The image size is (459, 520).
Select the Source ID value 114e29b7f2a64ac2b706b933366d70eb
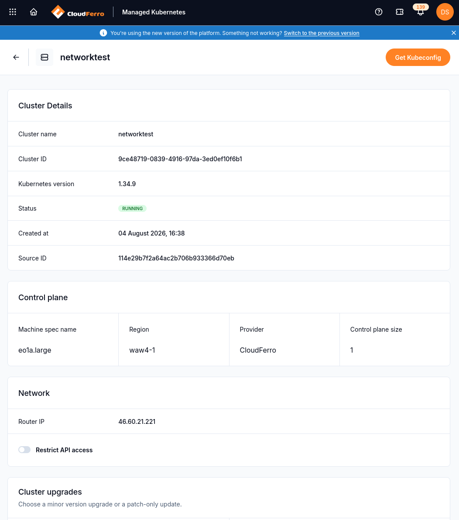[x=176, y=258]
